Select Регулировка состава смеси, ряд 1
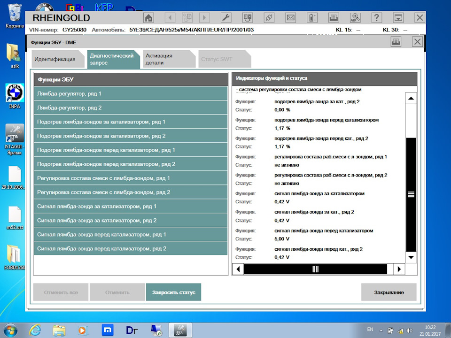The image size is (451, 338). pos(131,178)
